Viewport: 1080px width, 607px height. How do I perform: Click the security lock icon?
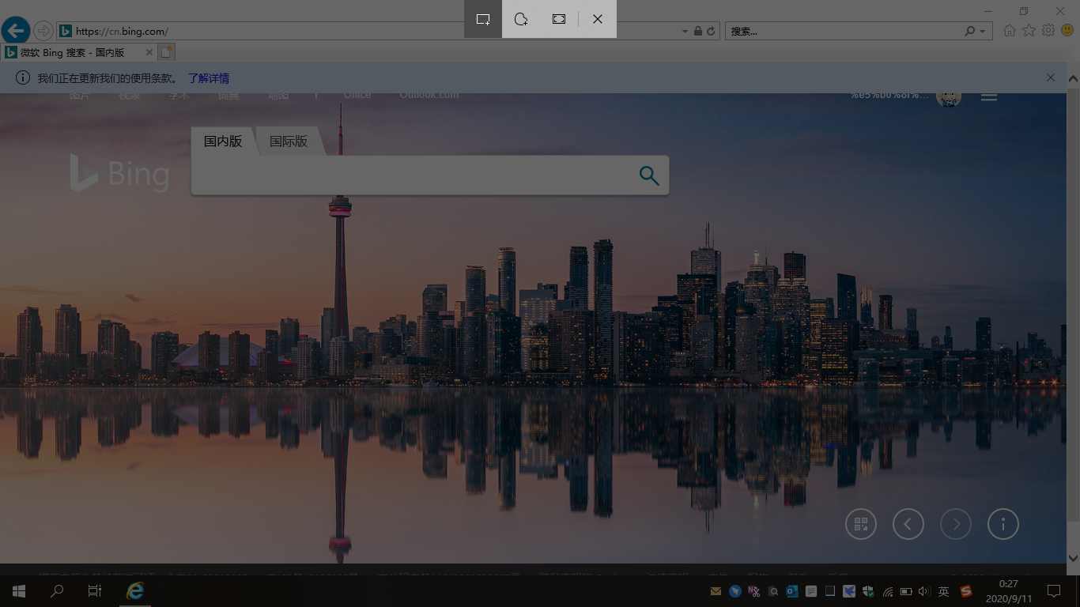coord(698,32)
